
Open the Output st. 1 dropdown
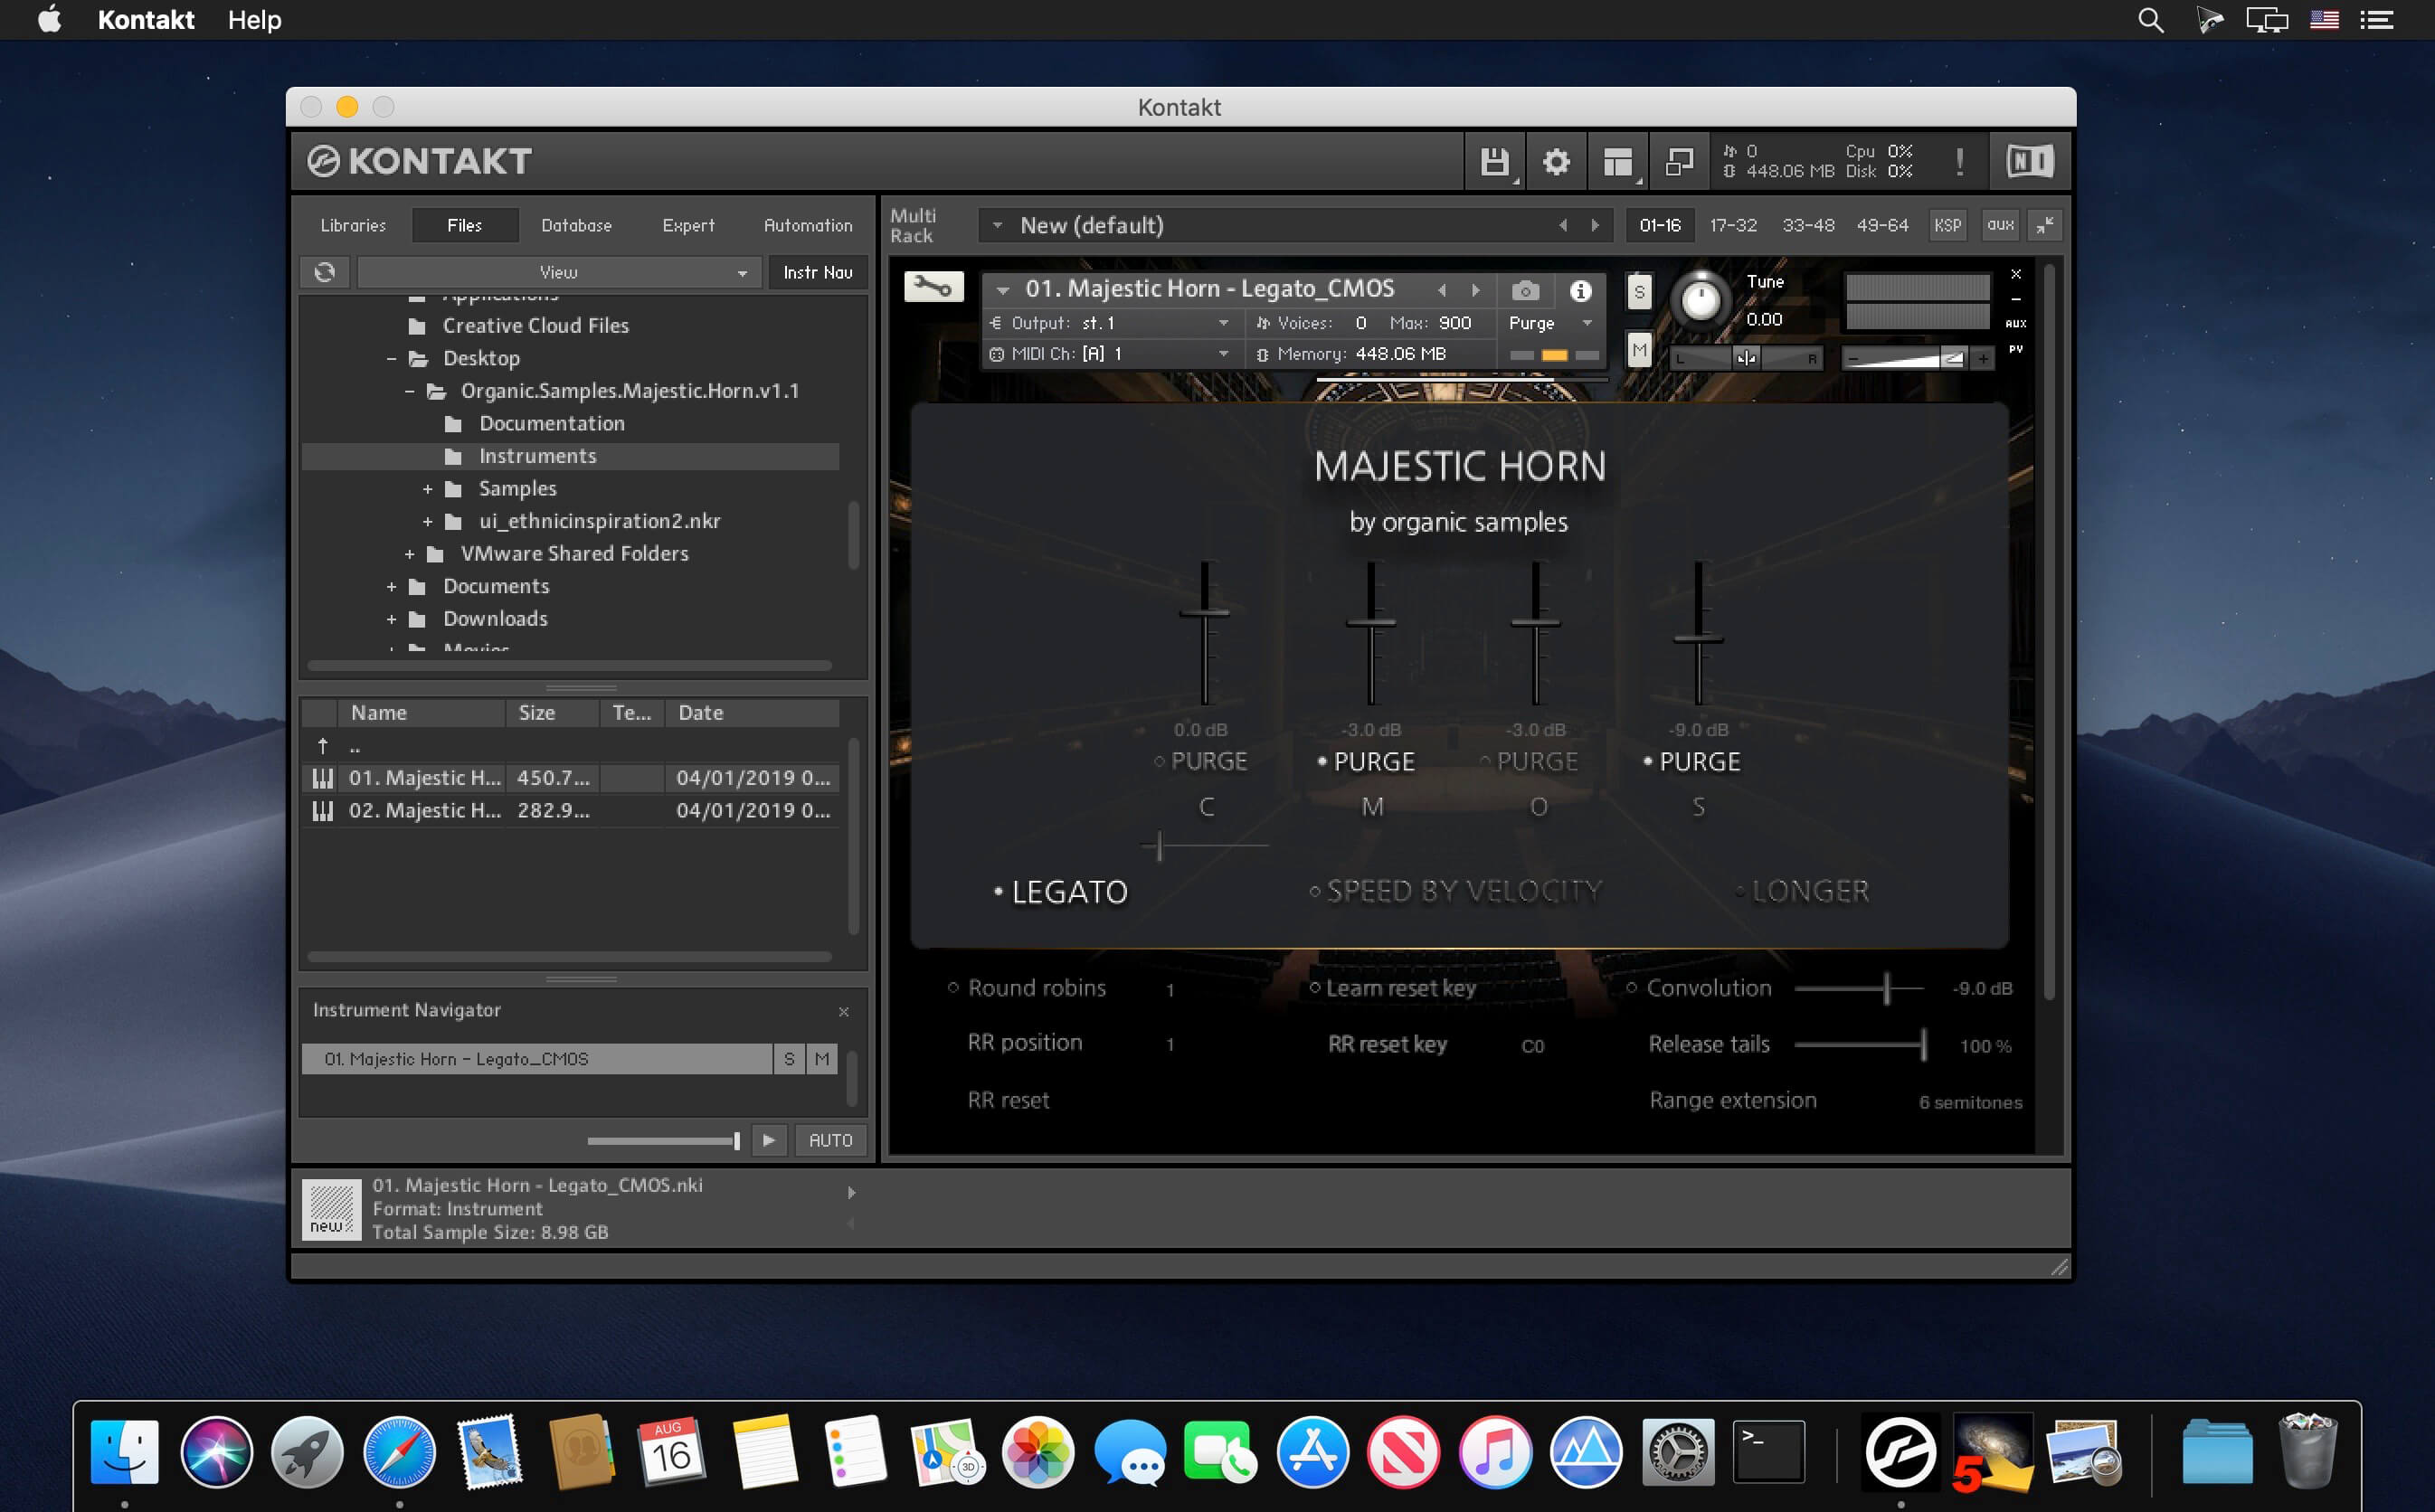(x=1110, y=323)
